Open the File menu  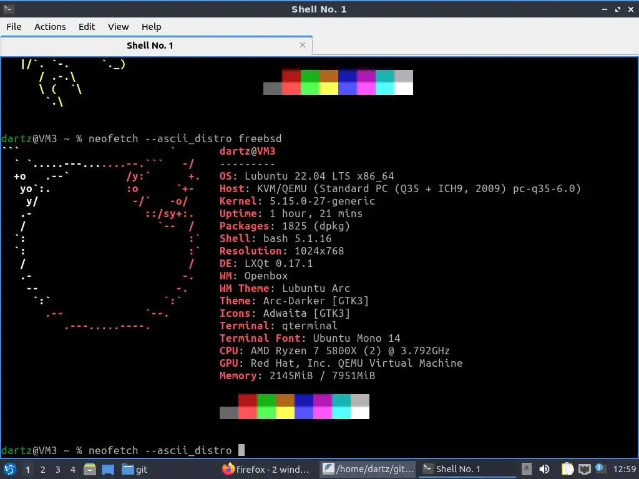(x=14, y=27)
